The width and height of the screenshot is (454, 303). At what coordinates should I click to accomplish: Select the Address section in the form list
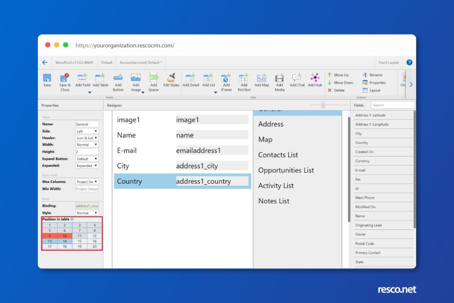click(x=271, y=124)
